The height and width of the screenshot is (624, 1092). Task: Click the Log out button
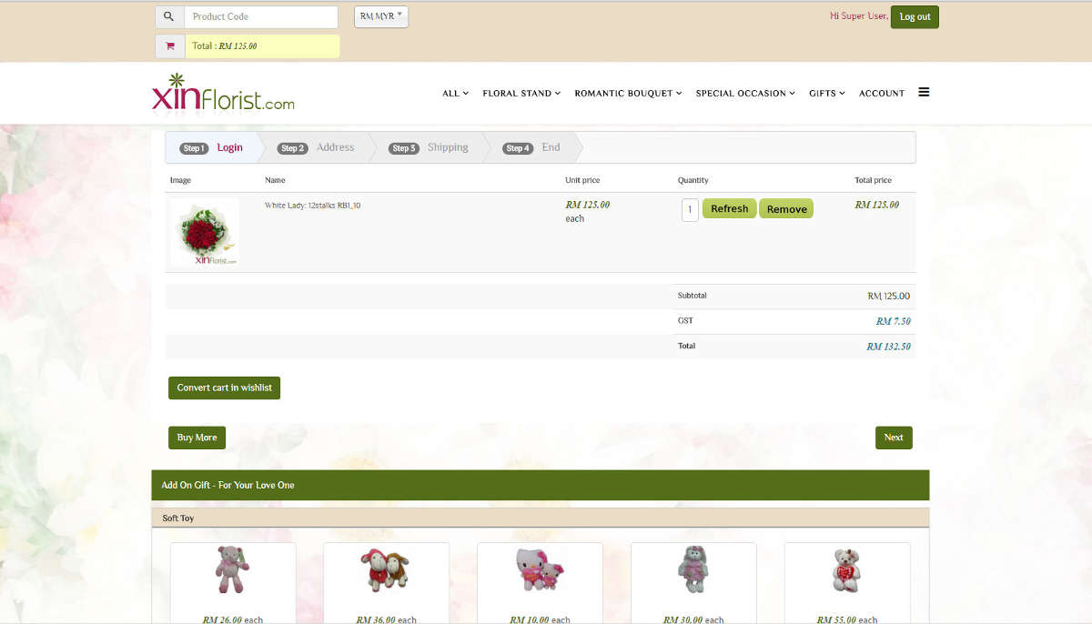click(915, 16)
